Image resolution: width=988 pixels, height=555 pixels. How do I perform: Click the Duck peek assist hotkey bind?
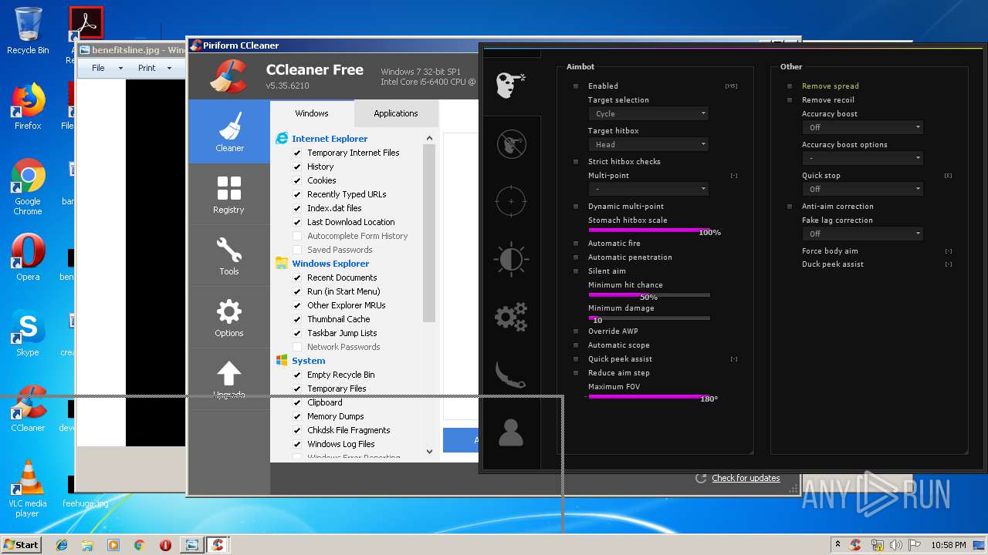(x=949, y=264)
